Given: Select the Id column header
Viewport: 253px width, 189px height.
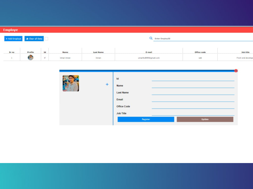Looking at the screenshot, I should click(45, 52).
